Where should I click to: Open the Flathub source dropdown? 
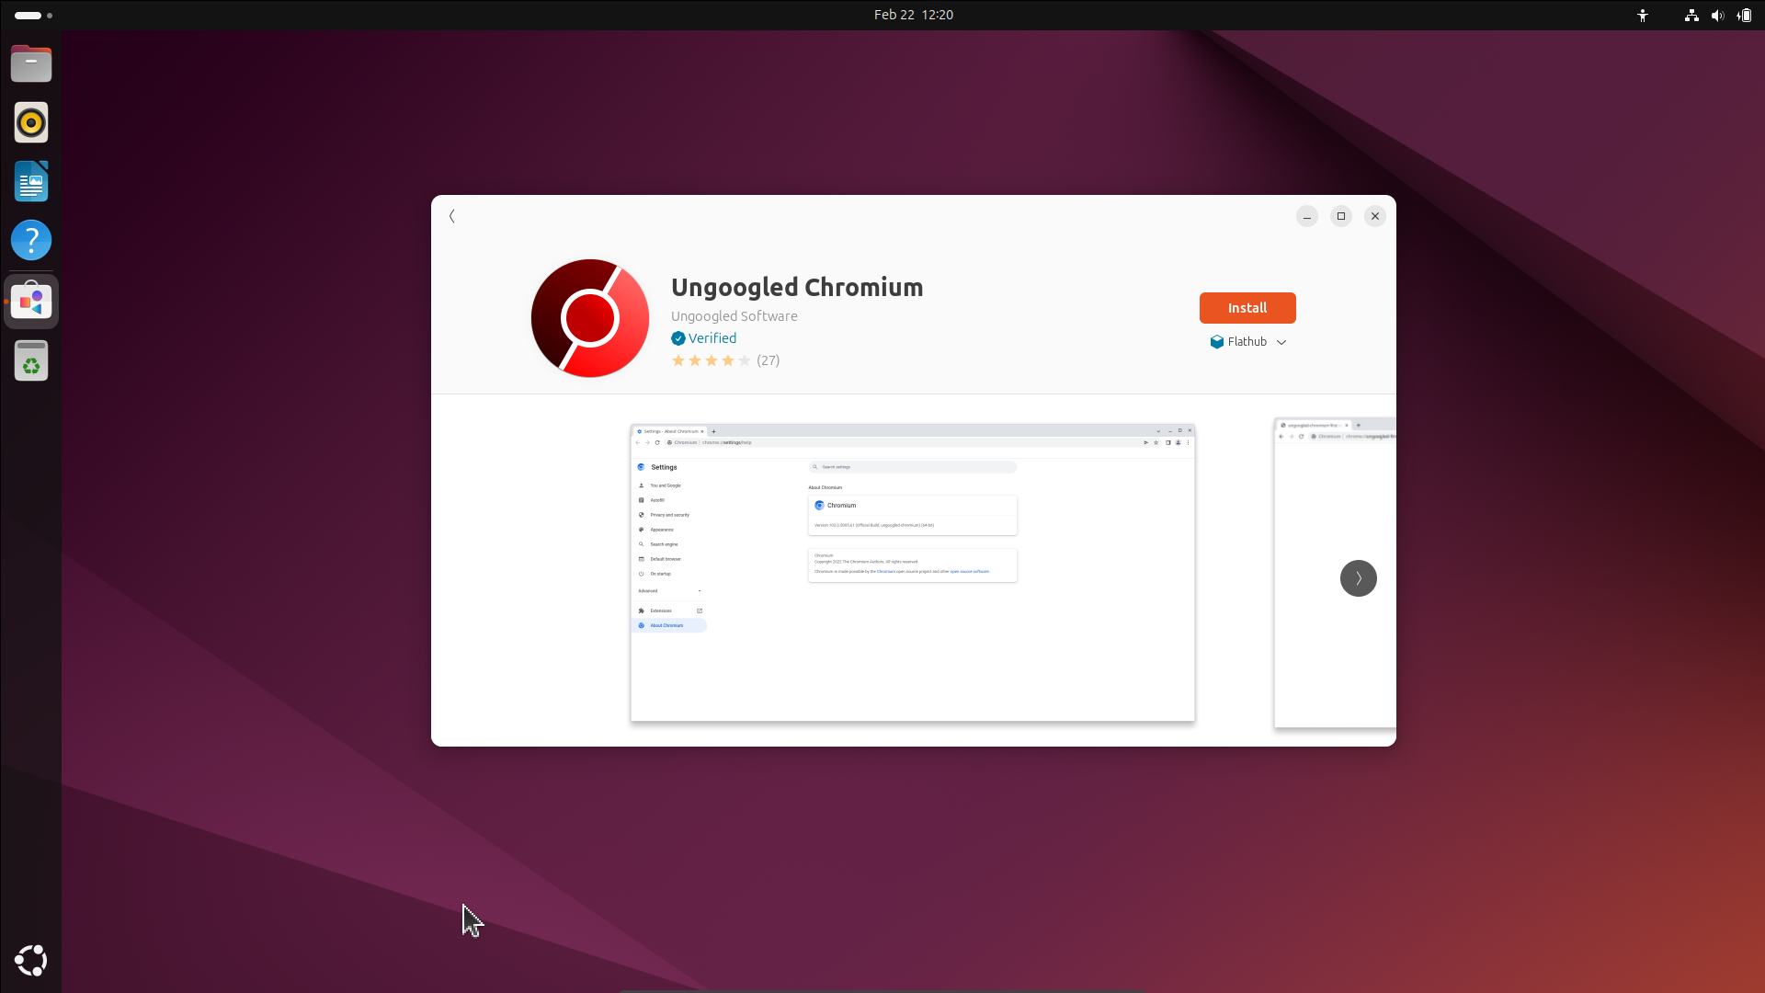(1248, 342)
